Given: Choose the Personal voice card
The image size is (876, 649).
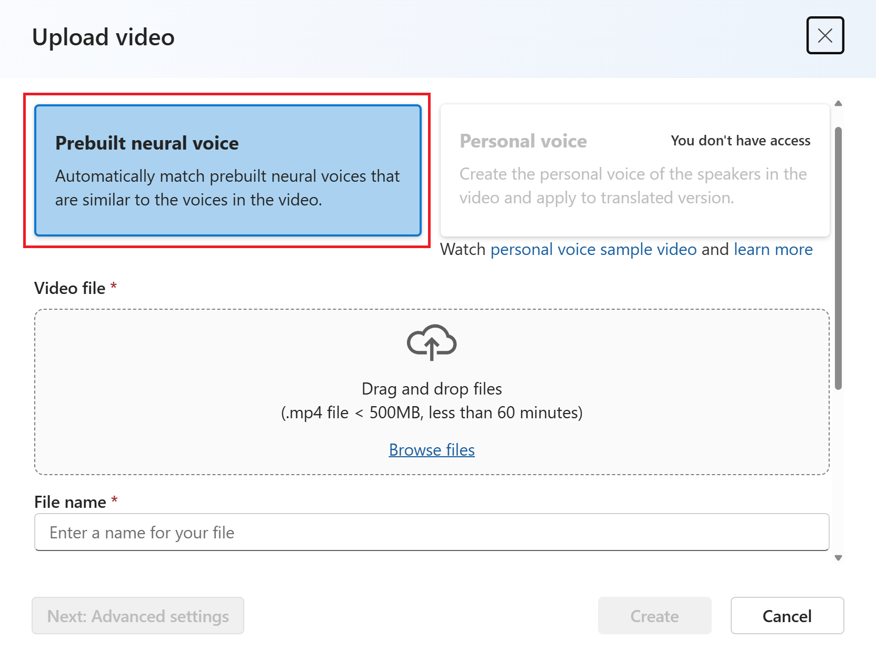Looking at the screenshot, I should 634,170.
